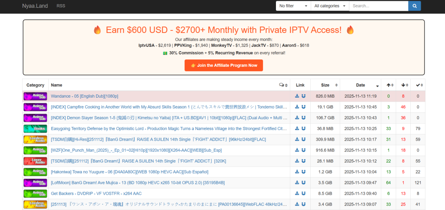The width and height of the screenshot is (445, 210).
Task: Expand the All categories dropdown
Action: click(330, 6)
